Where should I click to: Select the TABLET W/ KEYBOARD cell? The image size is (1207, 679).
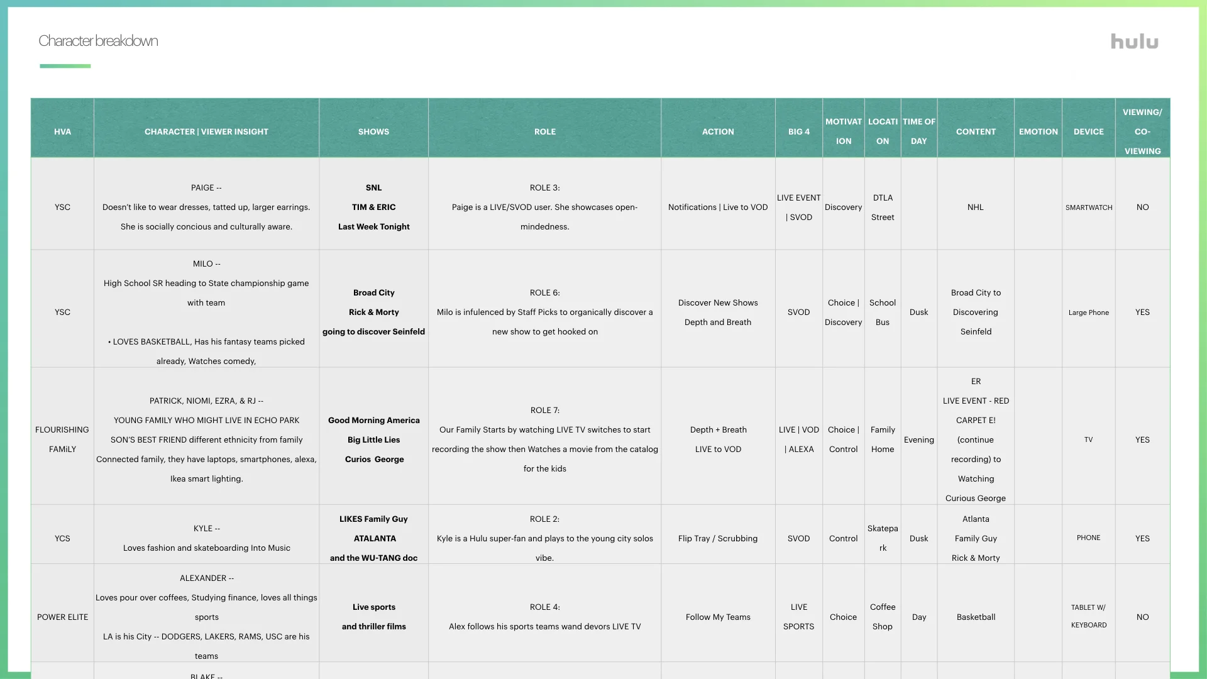coord(1088,616)
